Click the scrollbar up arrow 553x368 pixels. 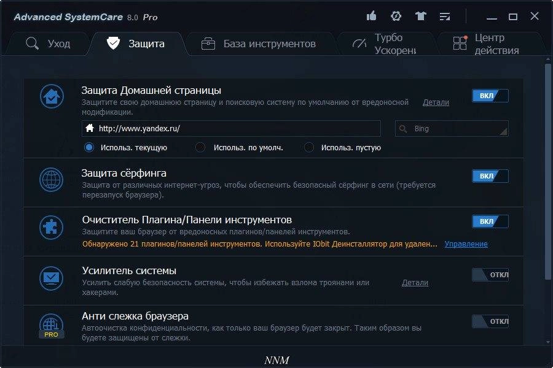point(547,60)
